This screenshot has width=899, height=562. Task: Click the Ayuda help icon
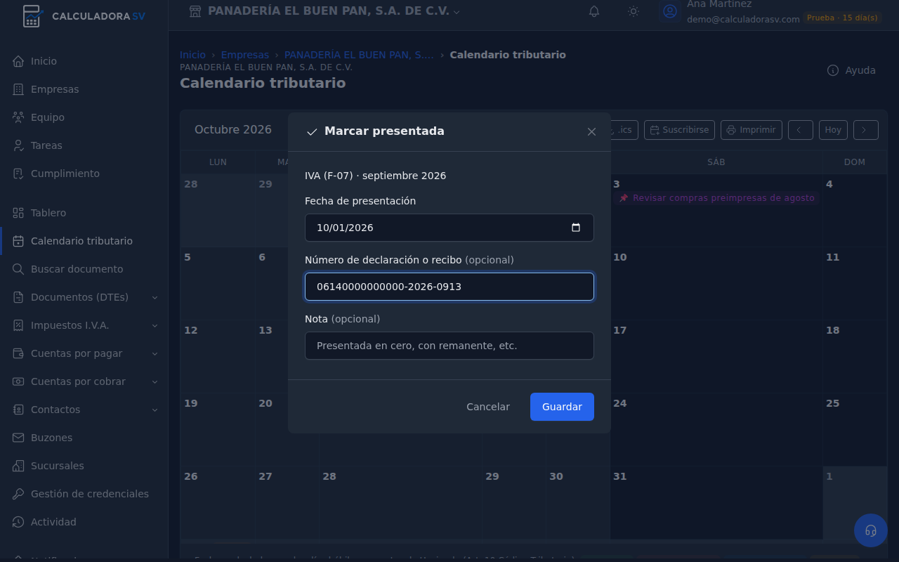click(x=833, y=70)
